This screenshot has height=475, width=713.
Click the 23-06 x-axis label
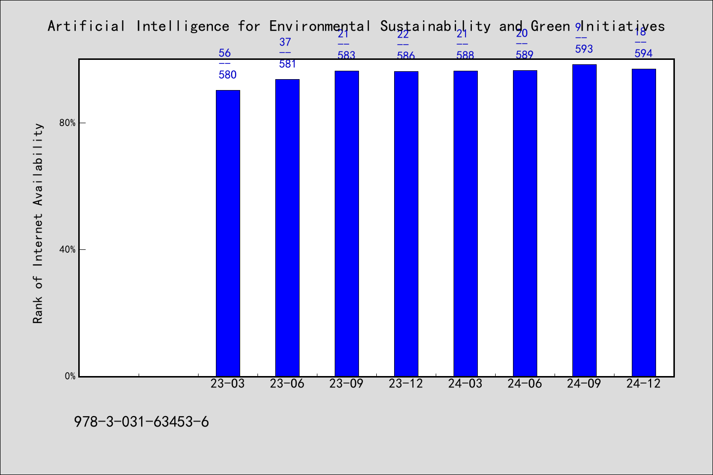click(x=287, y=383)
